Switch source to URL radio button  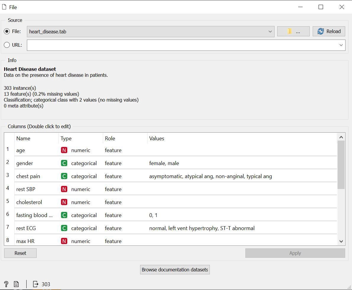pos(7,45)
